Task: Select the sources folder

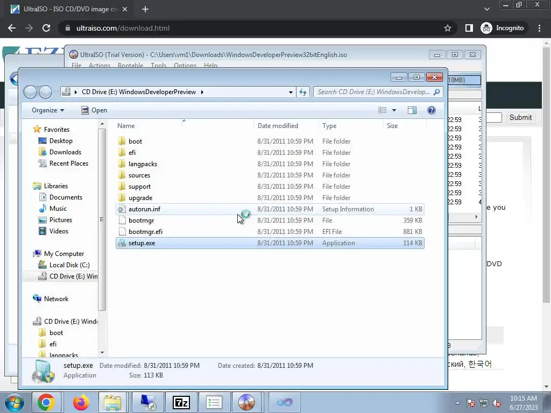Action: tap(270, 175)
